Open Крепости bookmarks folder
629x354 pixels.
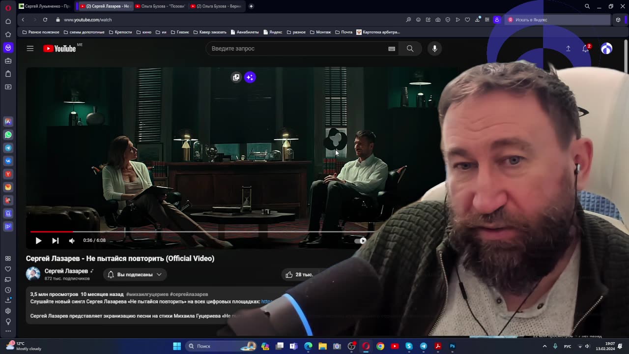[x=120, y=32]
